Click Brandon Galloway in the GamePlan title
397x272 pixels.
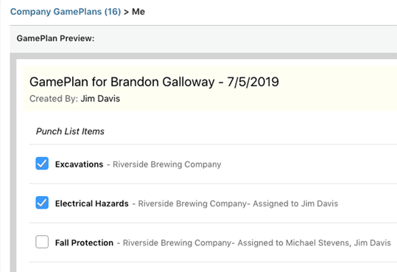163,82
